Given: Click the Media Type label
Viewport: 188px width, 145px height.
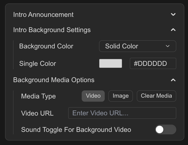Looking at the screenshot, I should pos(38,96).
